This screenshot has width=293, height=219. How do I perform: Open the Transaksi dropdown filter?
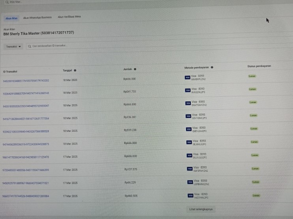(x=14, y=46)
